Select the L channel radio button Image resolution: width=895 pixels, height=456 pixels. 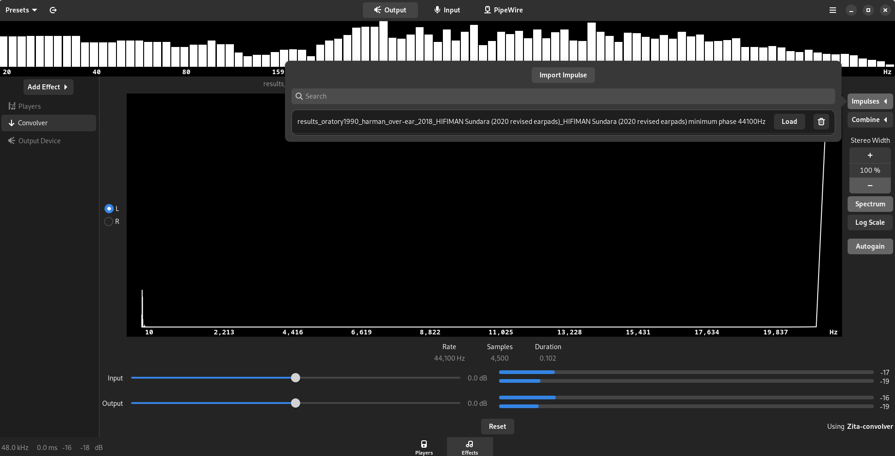tap(109, 209)
